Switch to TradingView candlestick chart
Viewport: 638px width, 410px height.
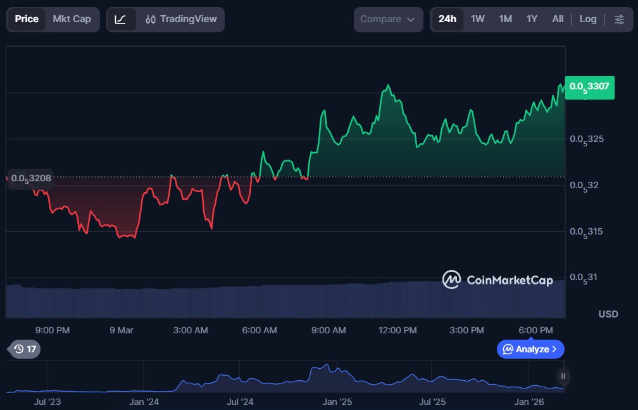(180, 20)
